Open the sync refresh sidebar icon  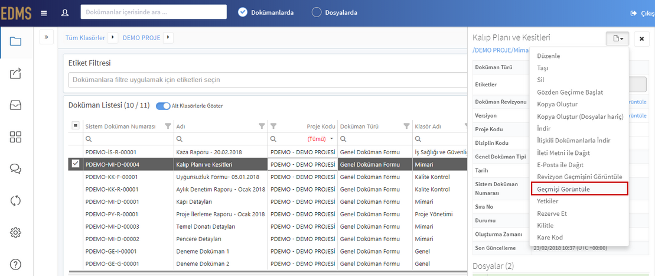[x=15, y=201]
